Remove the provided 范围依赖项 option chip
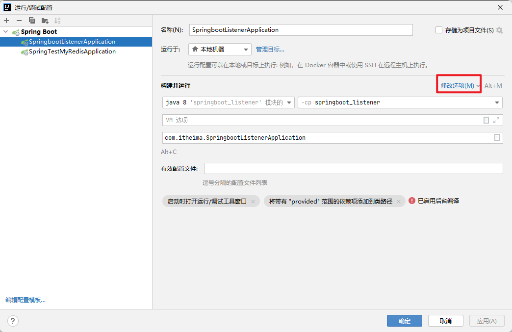 pyautogui.click(x=399, y=201)
